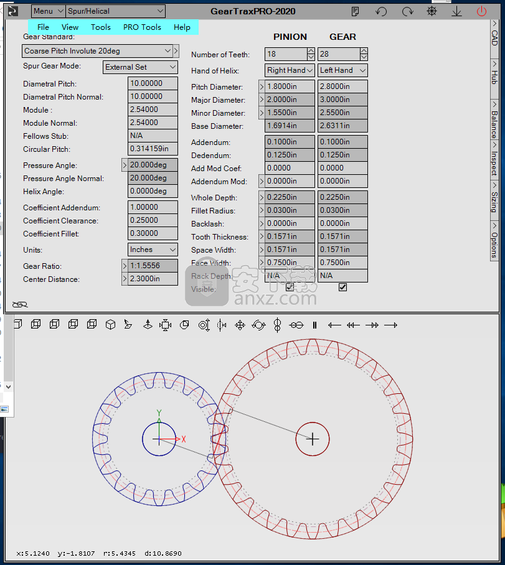Pause the gear animation
Screen dimensions: 505x565
[314, 325]
